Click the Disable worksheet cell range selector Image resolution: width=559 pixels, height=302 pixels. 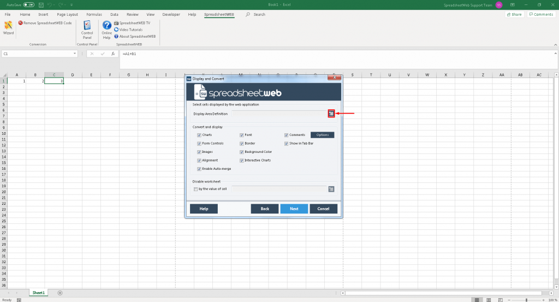331,189
